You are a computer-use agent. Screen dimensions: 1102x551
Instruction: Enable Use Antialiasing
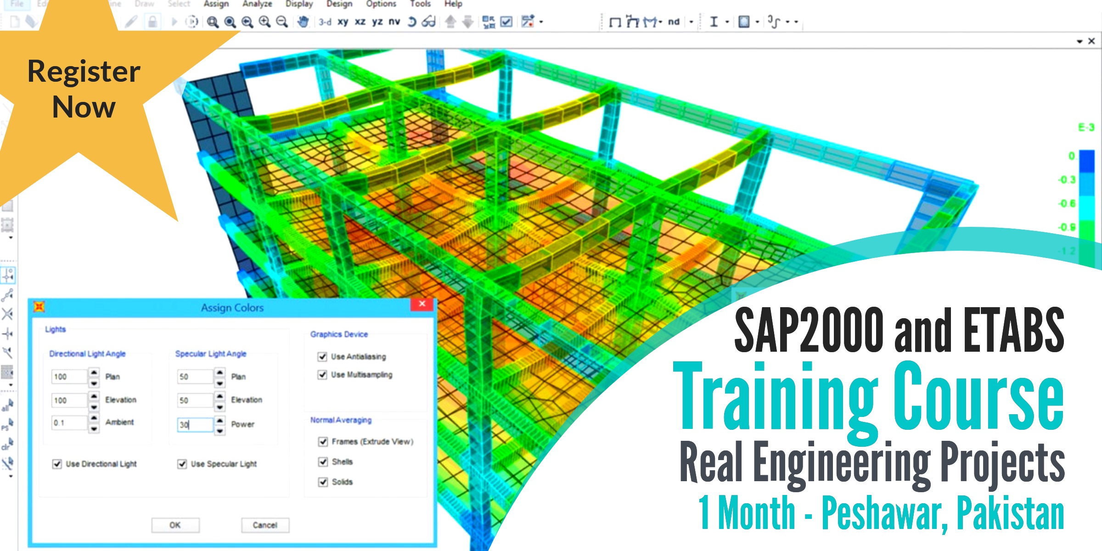321,357
